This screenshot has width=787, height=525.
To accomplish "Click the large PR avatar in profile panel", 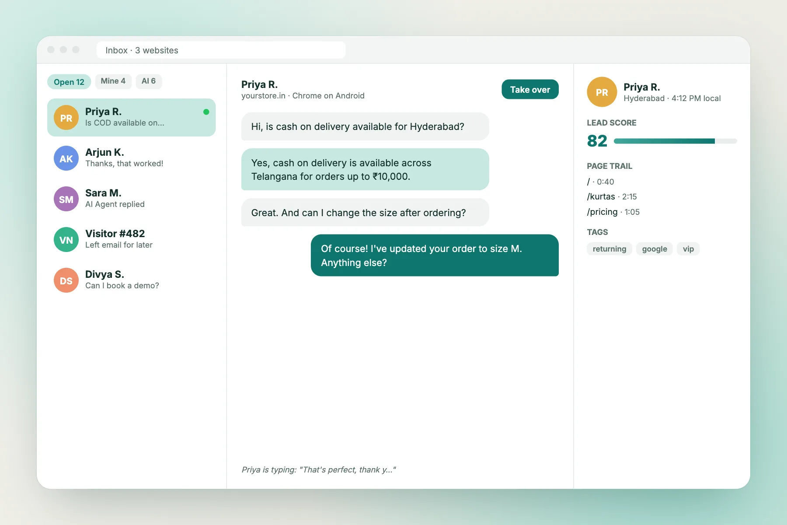I will click(x=602, y=92).
